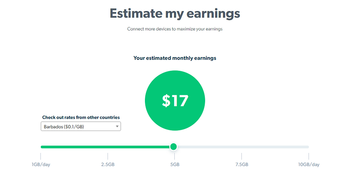
Task: Click the Estimate my earnings heading
Action: (175, 13)
